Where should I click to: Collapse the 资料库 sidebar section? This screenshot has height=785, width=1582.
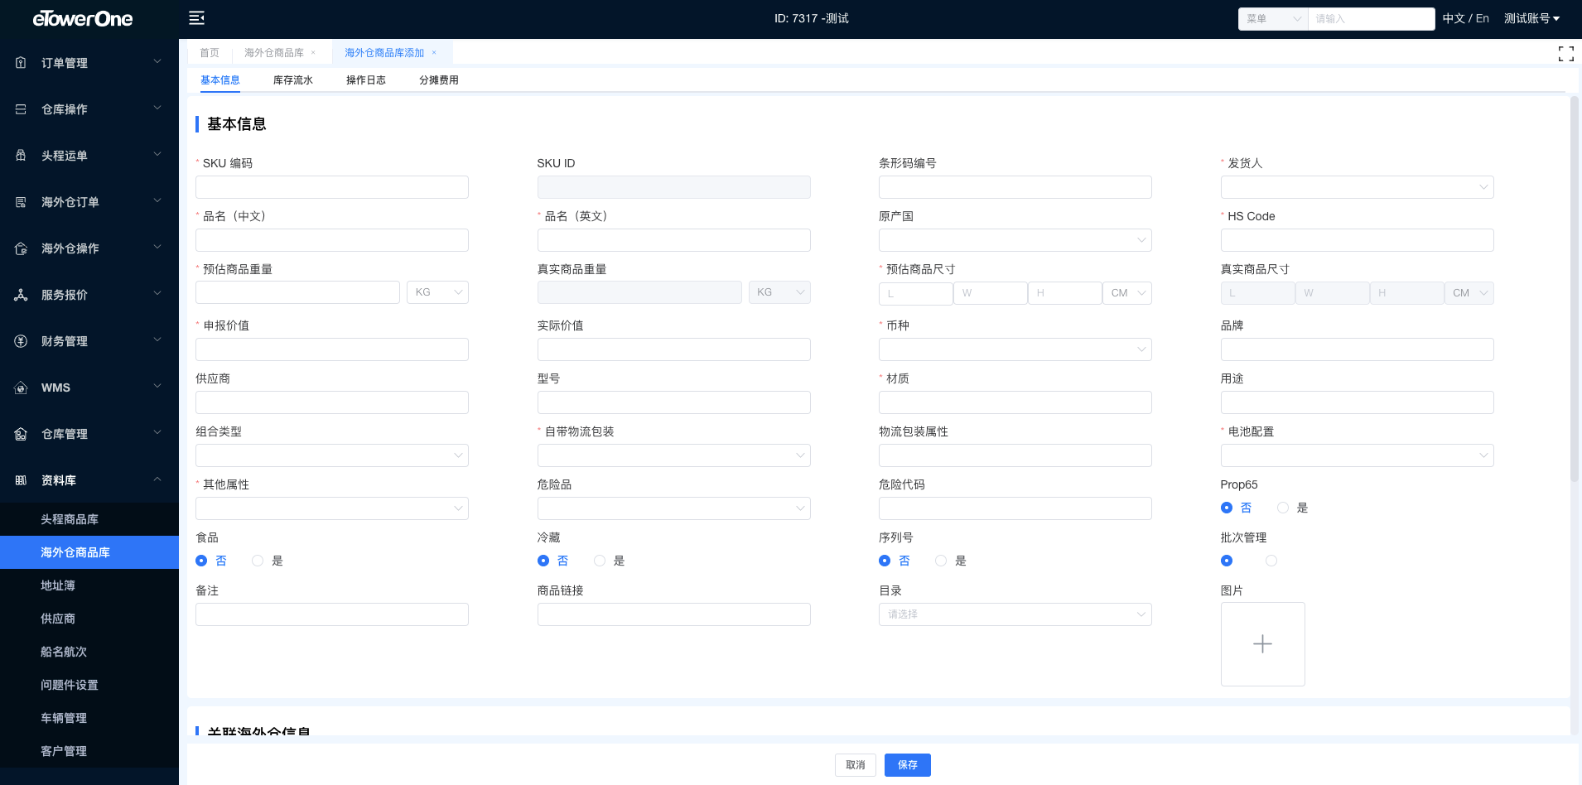click(157, 480)
